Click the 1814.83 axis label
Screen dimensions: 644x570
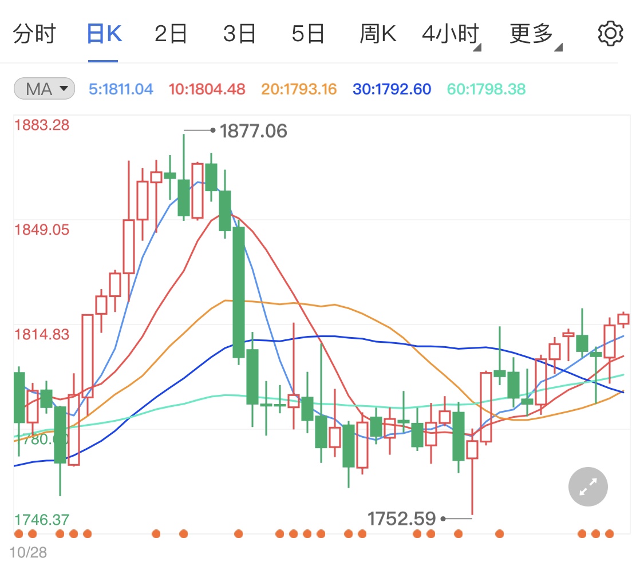point(42,335)
